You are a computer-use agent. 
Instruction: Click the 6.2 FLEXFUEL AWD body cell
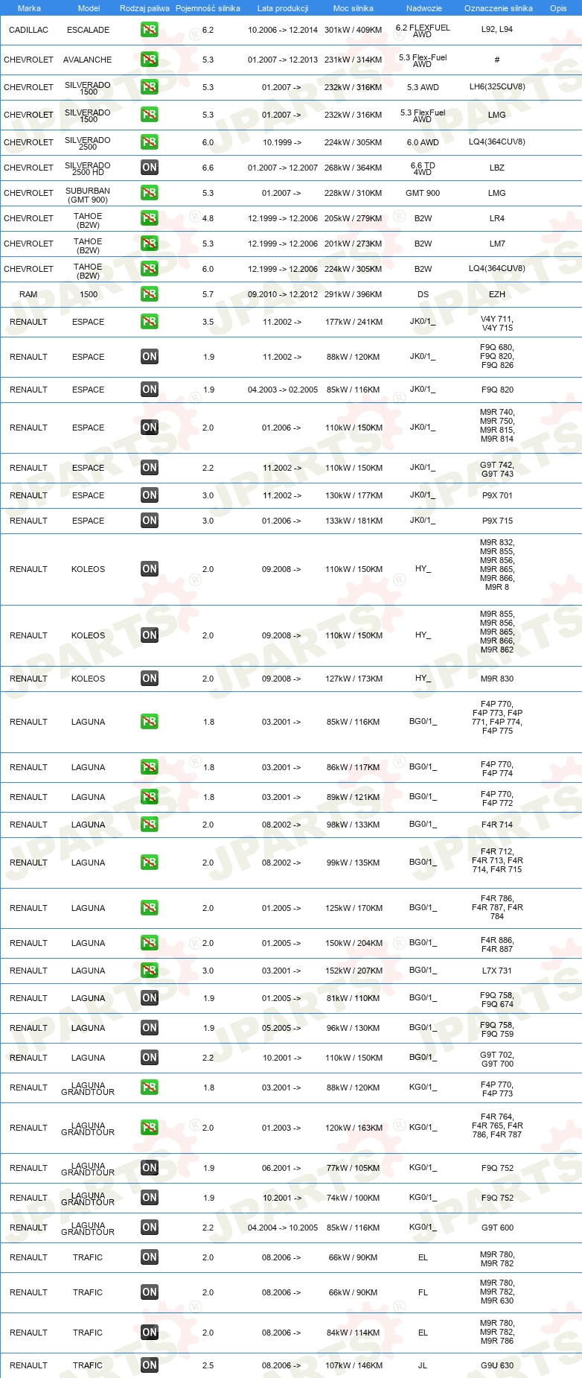point(423,31)
